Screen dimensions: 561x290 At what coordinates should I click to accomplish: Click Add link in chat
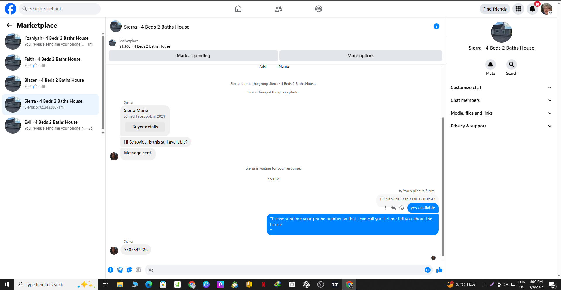263,67
